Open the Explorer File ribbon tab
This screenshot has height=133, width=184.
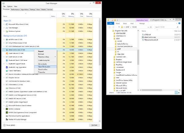tap(110, 23)
